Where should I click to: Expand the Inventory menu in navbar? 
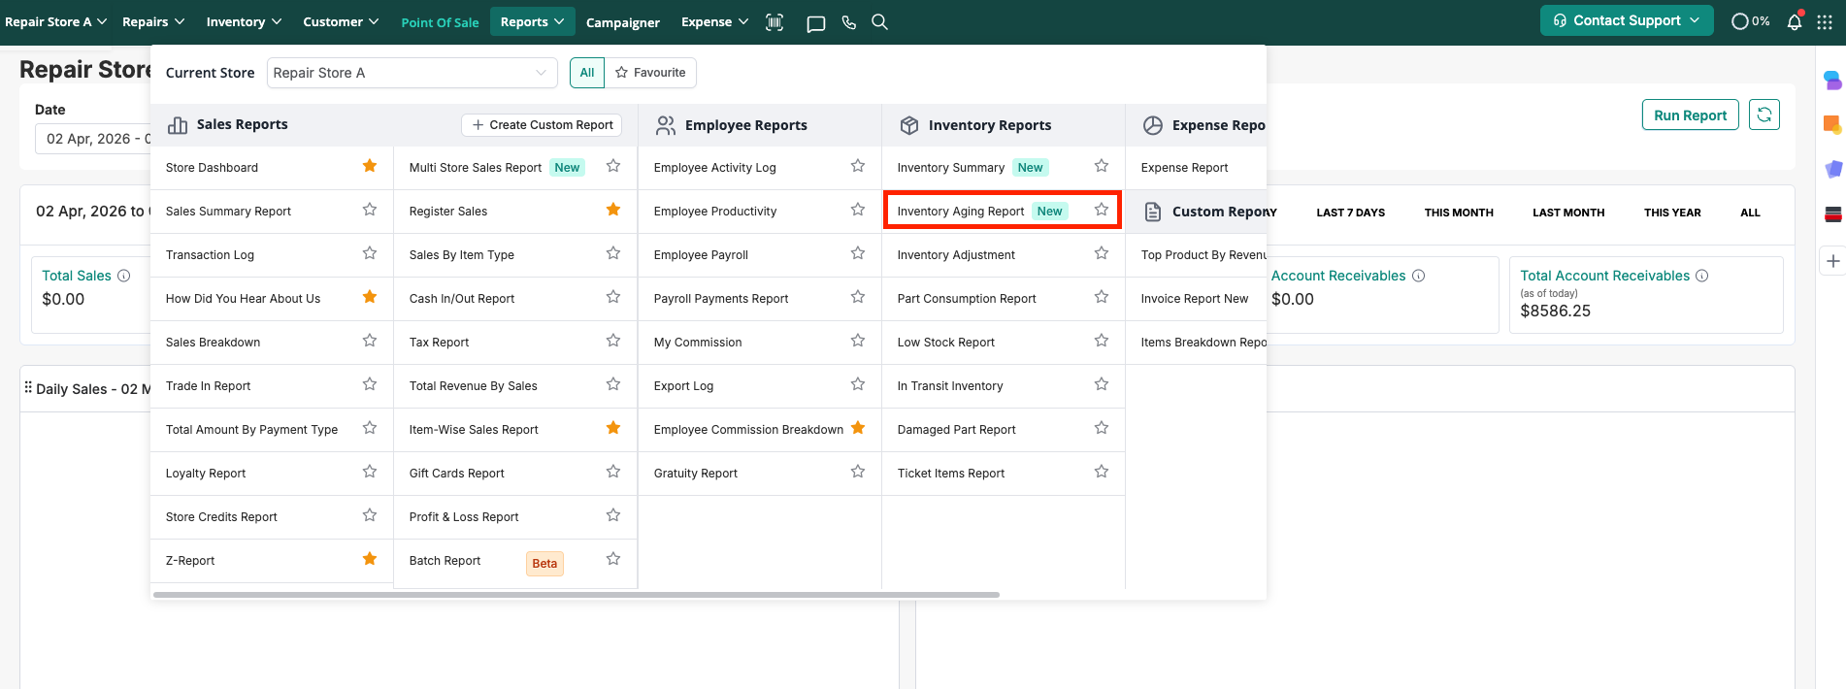(x=244, y=21)
